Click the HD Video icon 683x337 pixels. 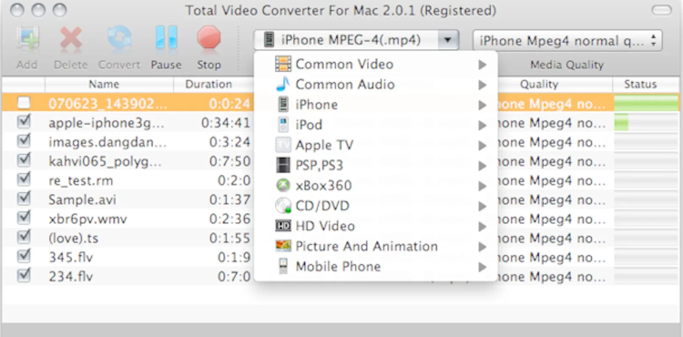click(283, 226)
